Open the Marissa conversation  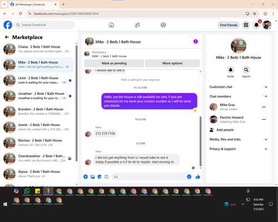[38, 143]
